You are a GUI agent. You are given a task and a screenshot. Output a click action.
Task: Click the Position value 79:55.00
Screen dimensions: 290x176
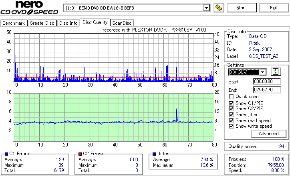click(x=276, y=165)
